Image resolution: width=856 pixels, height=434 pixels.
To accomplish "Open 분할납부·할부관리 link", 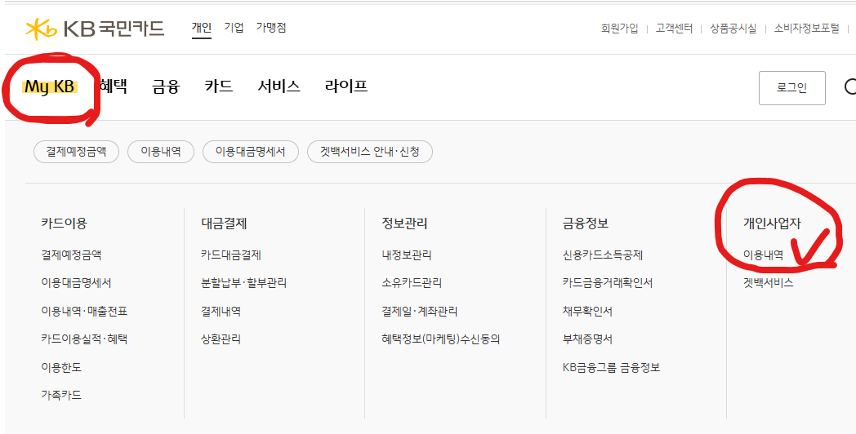I will pos(243,282).
